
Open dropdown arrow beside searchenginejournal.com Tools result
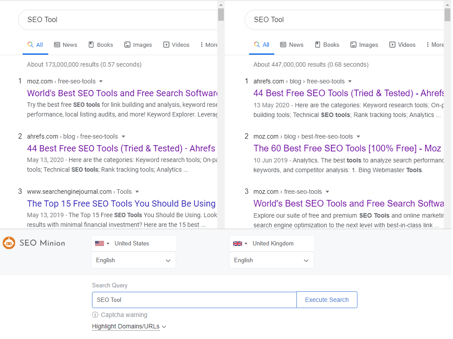point(137,192)
